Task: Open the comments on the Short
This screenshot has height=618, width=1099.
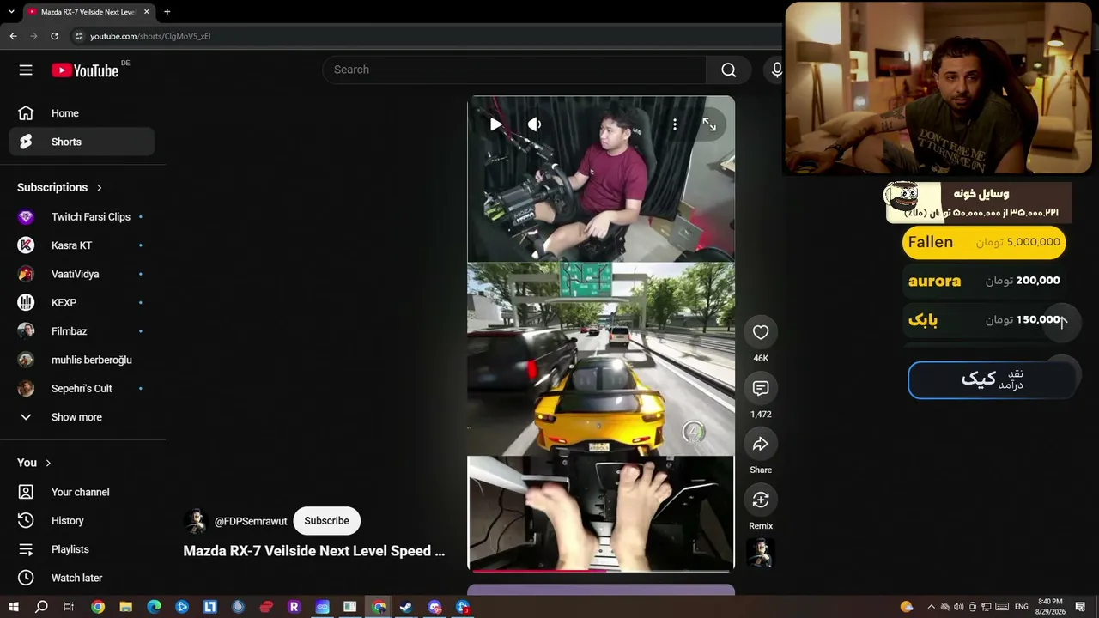Action: pyautogui.click(x=761, y=388)
